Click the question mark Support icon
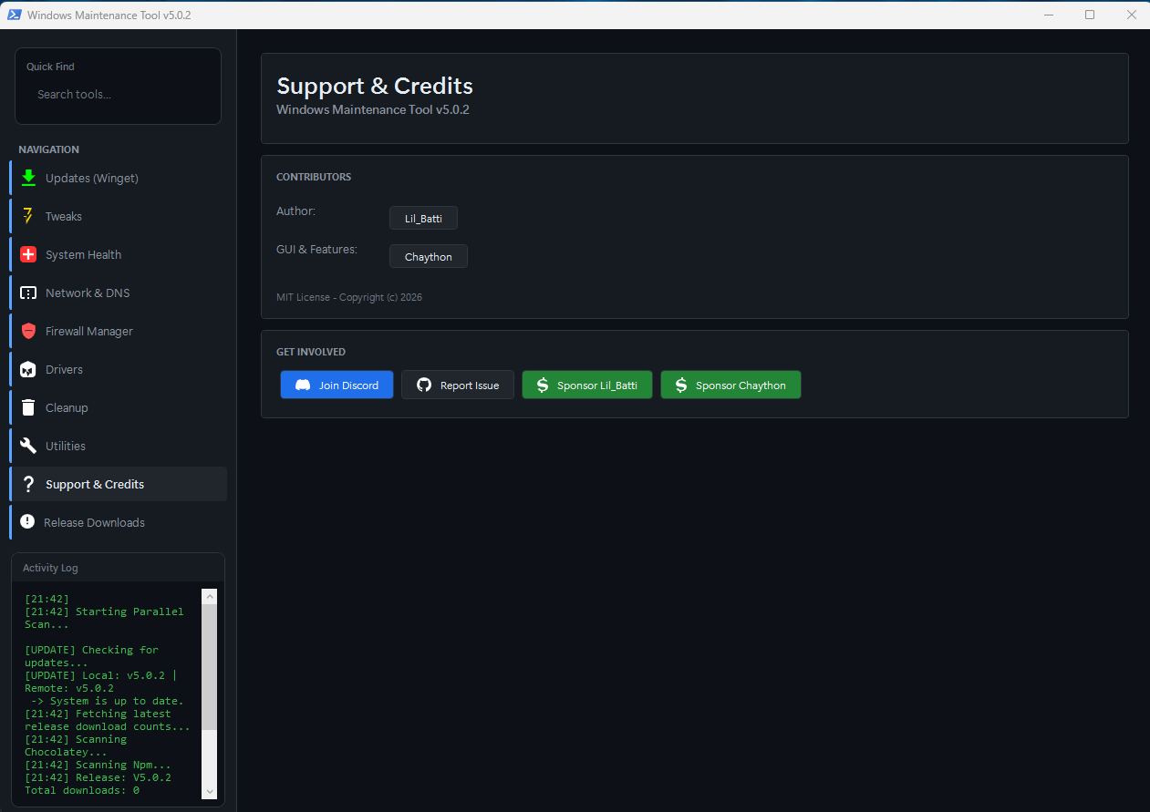Screen dimensions: 1150x812 click(28, 484)
